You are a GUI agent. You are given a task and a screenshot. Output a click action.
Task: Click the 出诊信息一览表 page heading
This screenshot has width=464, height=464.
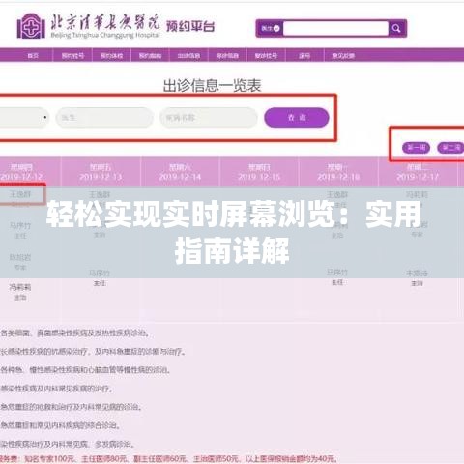212,86
